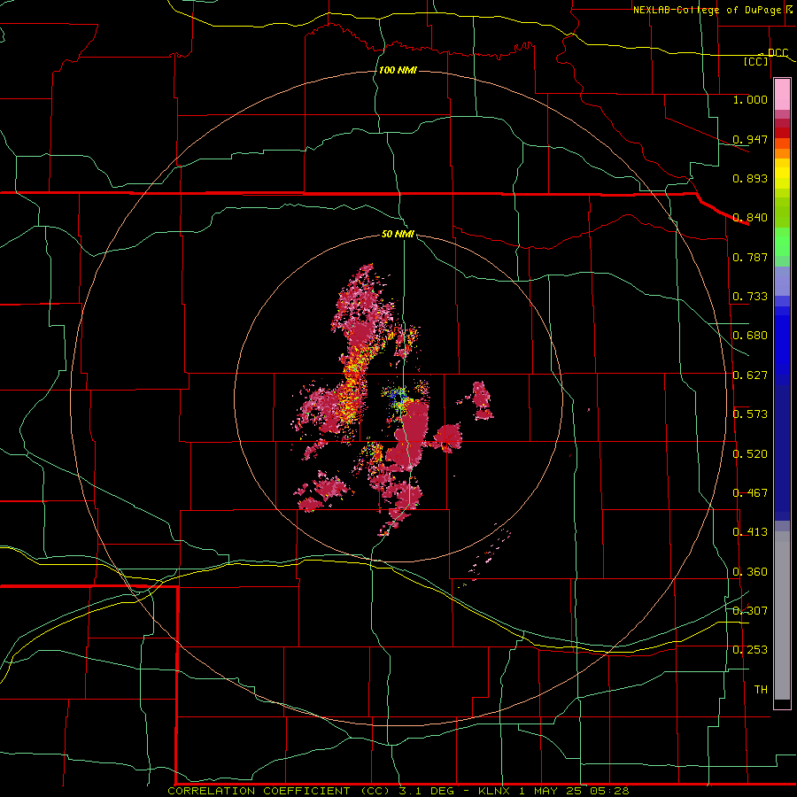This screenshot has width=797, height=797.
Task: Click the gray bottom segment of color bar
Action: [782, 615]
